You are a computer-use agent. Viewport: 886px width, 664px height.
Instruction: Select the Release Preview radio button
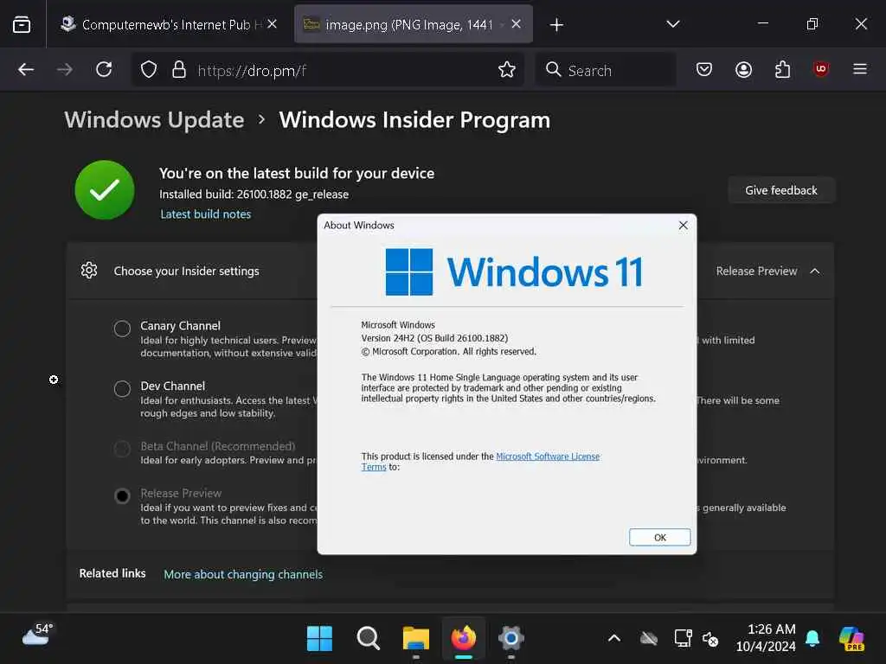[x=122, y=495]
